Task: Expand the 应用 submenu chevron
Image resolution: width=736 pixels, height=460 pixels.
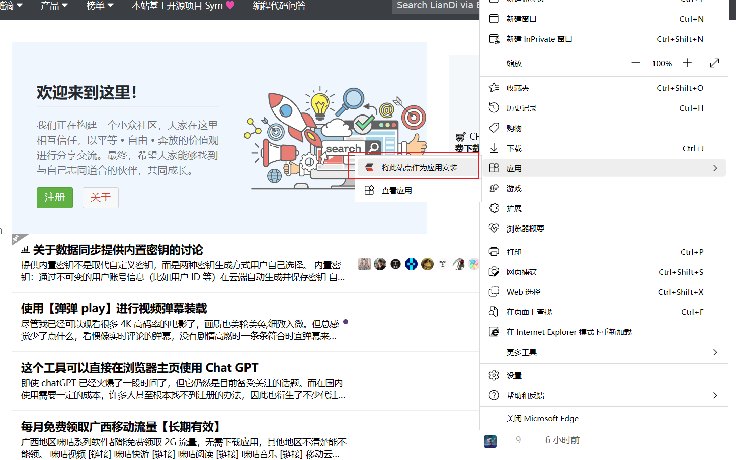Action: 715,168
